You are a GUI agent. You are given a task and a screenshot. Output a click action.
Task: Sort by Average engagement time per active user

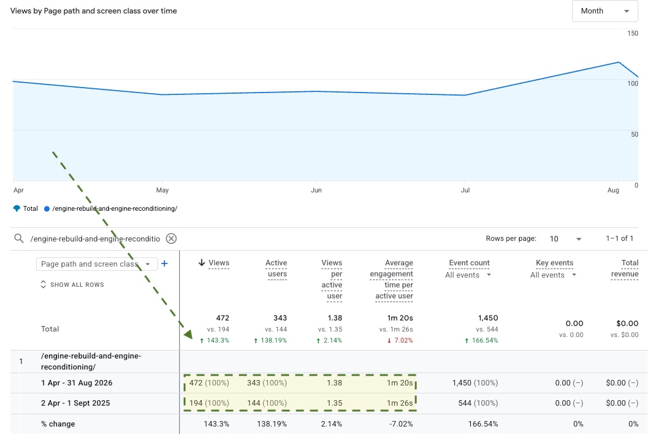click(x=391, y=279)
